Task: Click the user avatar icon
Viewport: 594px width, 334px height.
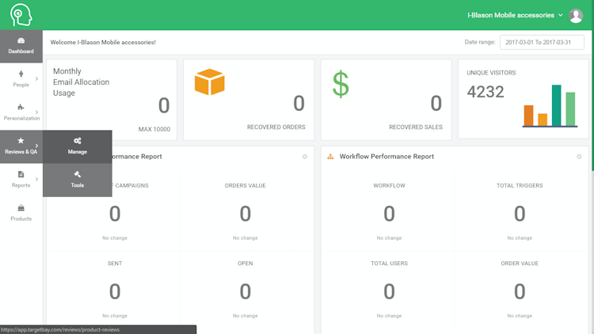Action: tap(576, 16)
